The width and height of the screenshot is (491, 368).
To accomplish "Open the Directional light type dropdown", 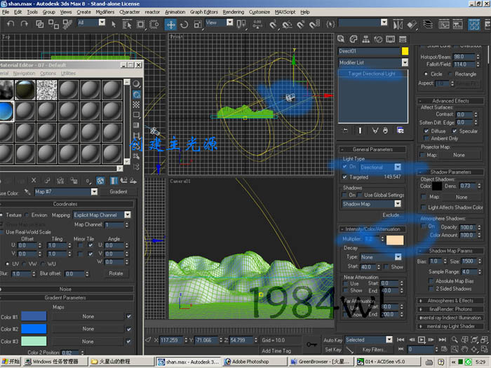I will (398, 167).
